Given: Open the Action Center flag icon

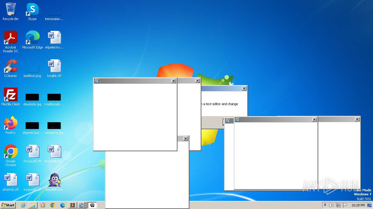Looking at the screenshot, I should (345, 205).
